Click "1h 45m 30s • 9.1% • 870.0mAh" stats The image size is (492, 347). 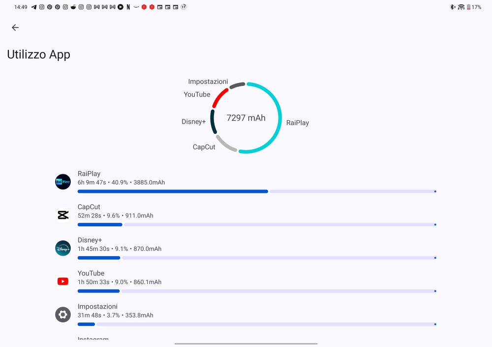pos(120,249)
